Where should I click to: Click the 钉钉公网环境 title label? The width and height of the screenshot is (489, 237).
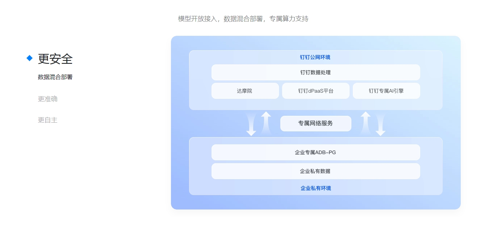click(315, 57)
